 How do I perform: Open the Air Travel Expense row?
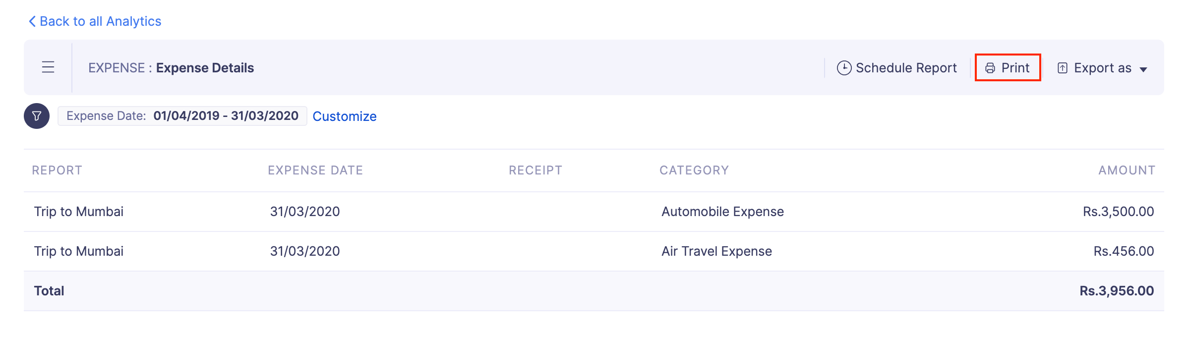point(716,251)
